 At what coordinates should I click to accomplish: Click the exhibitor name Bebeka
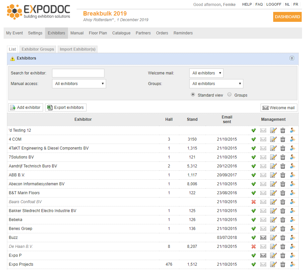[x=16, y=220]
